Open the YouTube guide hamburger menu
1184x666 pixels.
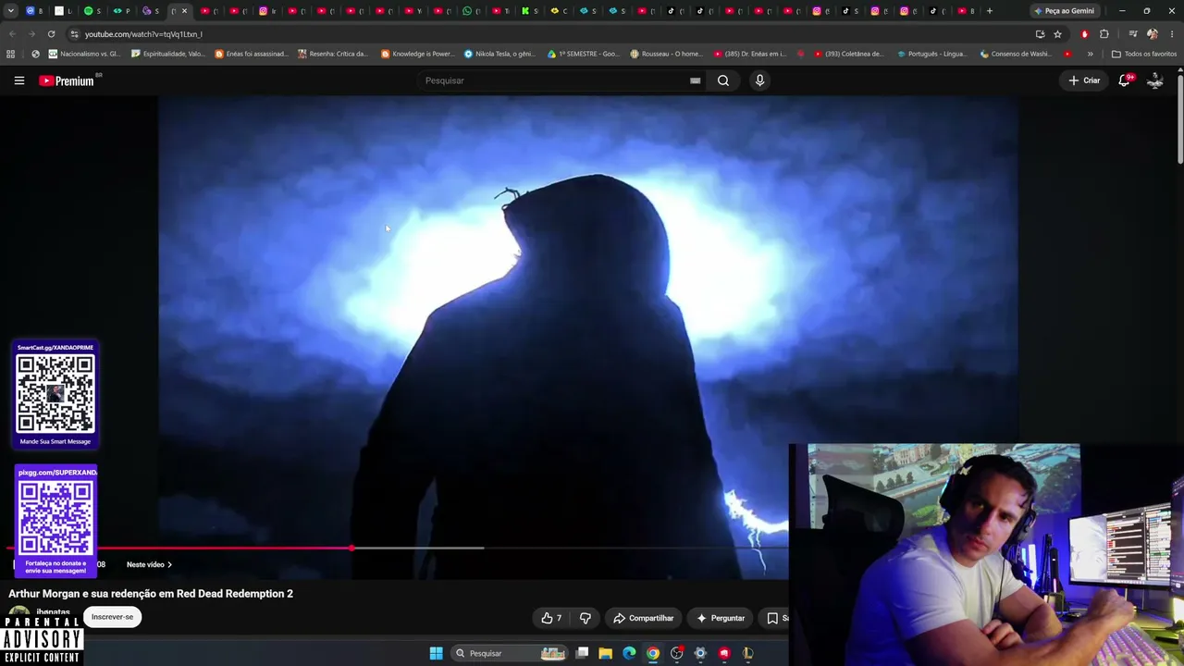click(x=18, y=80)
